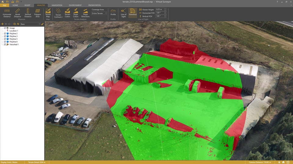Open the Coverage Area dropdown
Image resolution: width=293 pixels, height=164 pixels.
[x=99, y=13]
